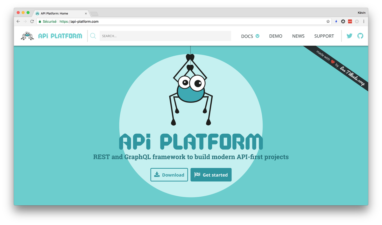This screenshot has height=225, width=382.
Task: Click the Kévin profile button
Action: (362, 13)
